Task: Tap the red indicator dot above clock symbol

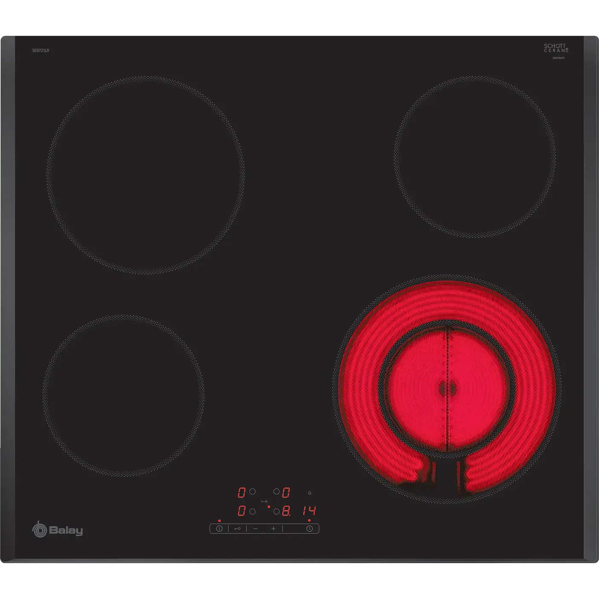Action: [x=309, y=521]
